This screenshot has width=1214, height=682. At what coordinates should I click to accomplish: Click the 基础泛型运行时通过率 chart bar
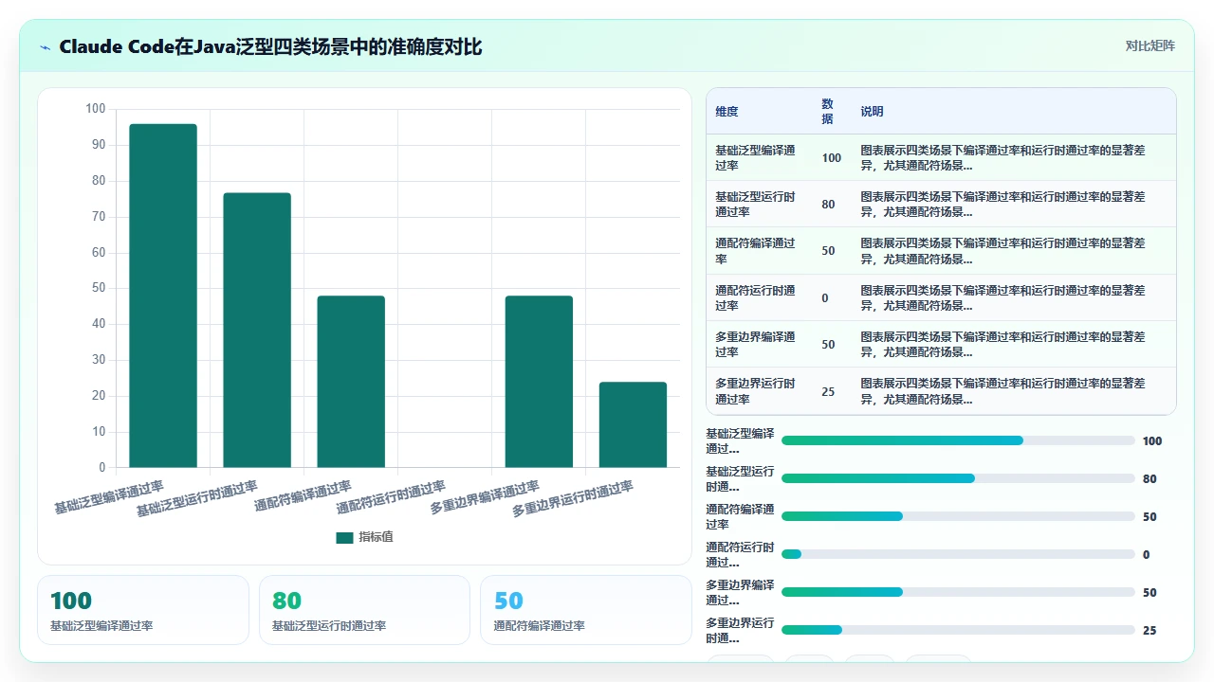tap(257, 331)
